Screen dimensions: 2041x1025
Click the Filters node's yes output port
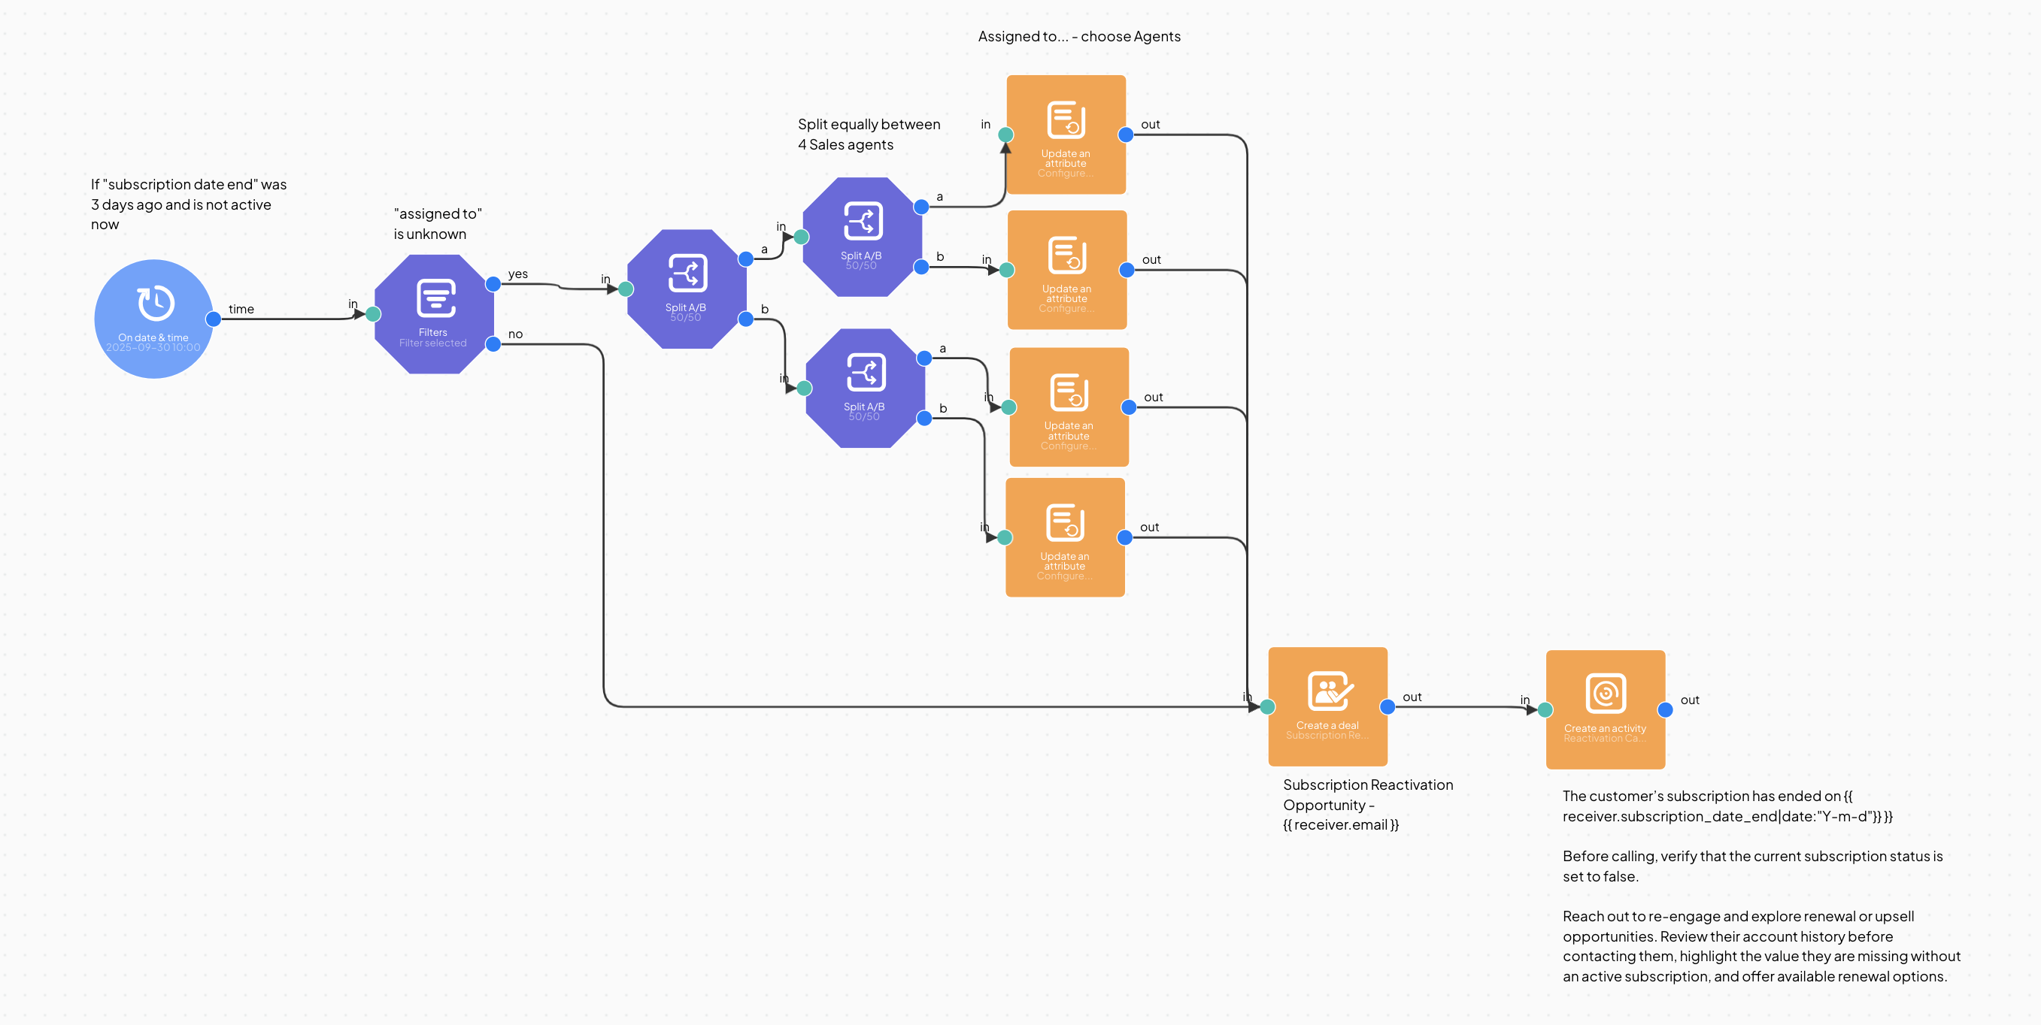click(493, 284)
